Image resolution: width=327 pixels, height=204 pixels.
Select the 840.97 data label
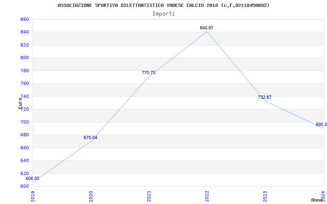pos(206,28)
